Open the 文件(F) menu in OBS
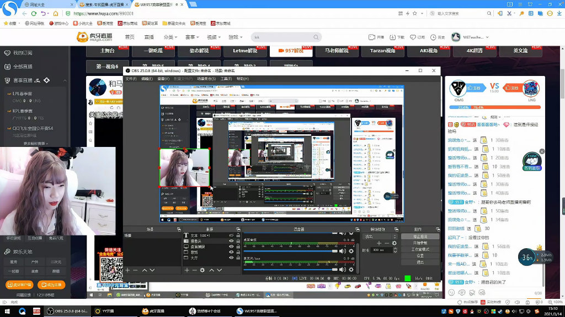The image size is (565, 317). (130, 79)
